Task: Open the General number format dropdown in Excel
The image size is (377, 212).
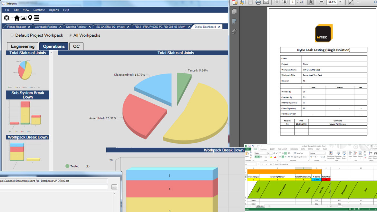Action: [324, 154]
